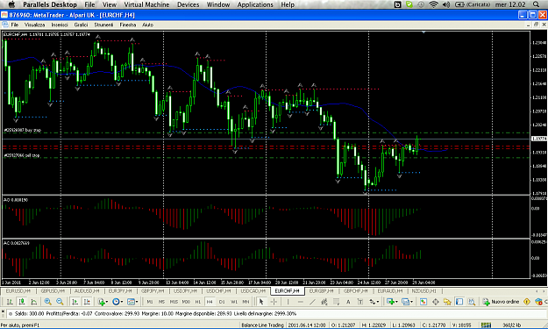Zoom in on the chart

coord(48,302)
